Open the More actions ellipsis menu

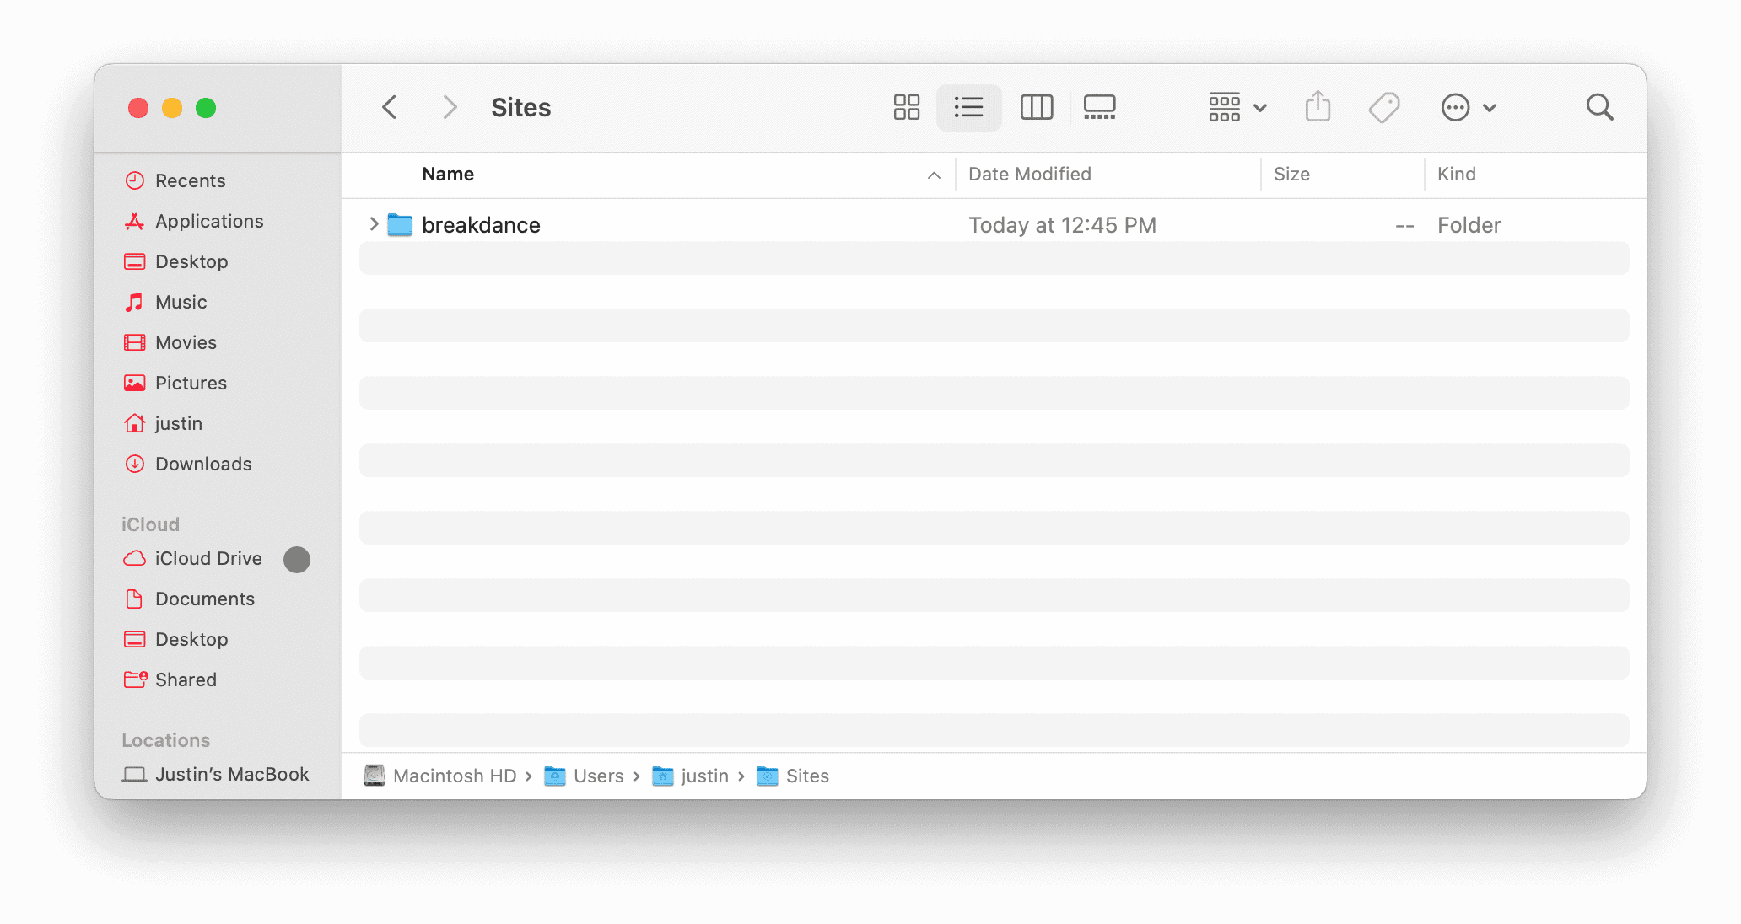tap(1468, 107)
